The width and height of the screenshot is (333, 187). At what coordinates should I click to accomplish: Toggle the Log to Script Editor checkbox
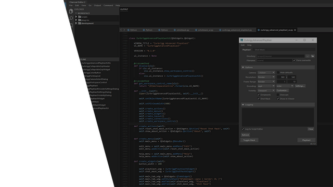pyautogui.click(x=243, y=129)
